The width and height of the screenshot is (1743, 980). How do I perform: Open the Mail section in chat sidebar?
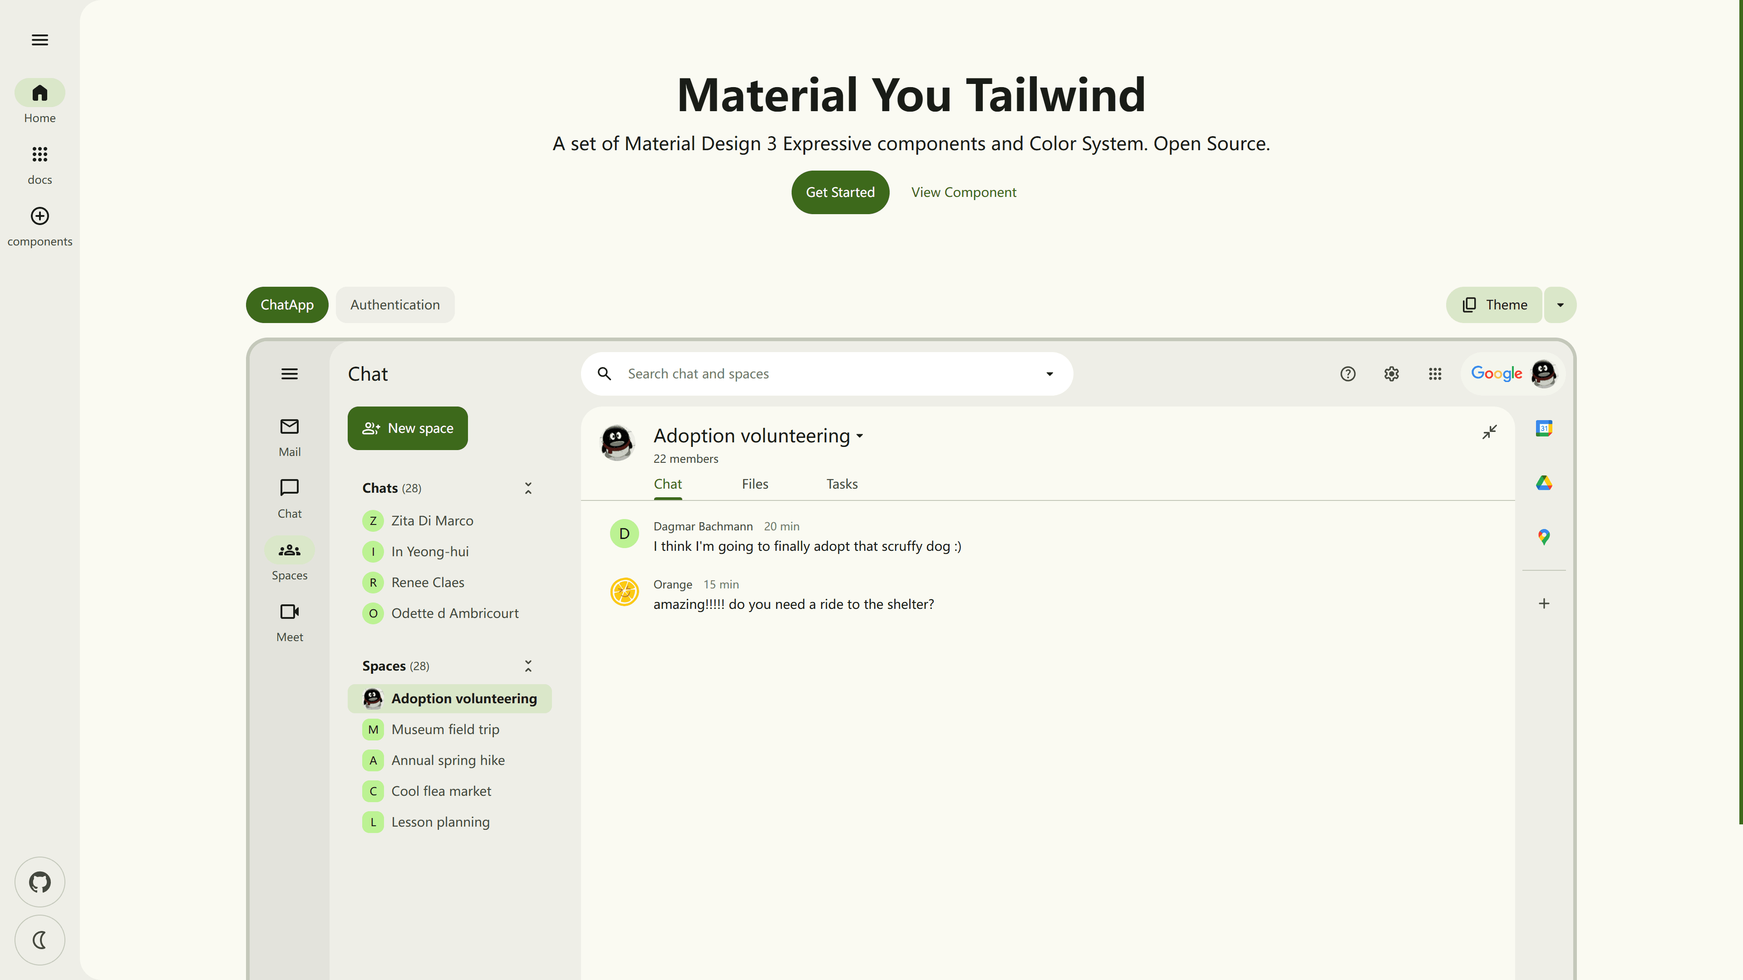pyautogui.click(x=290, y=436)
